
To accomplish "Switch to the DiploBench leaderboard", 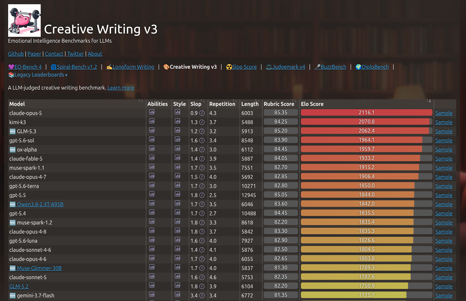I will click(x=372, y=67).
